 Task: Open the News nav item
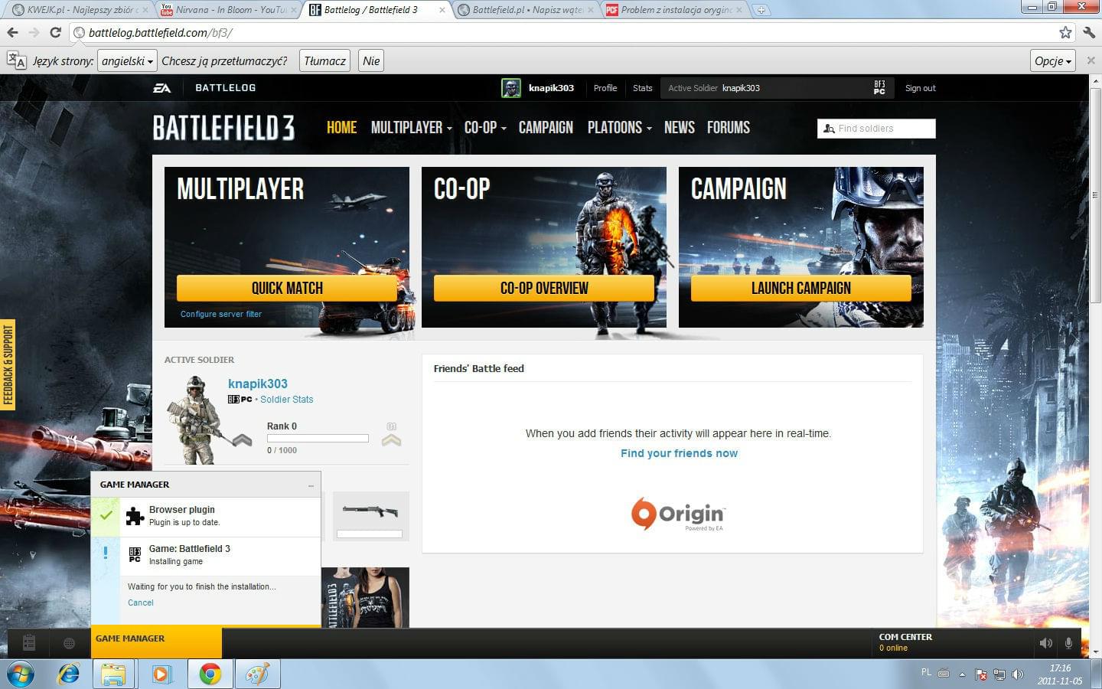pos(680,128)
